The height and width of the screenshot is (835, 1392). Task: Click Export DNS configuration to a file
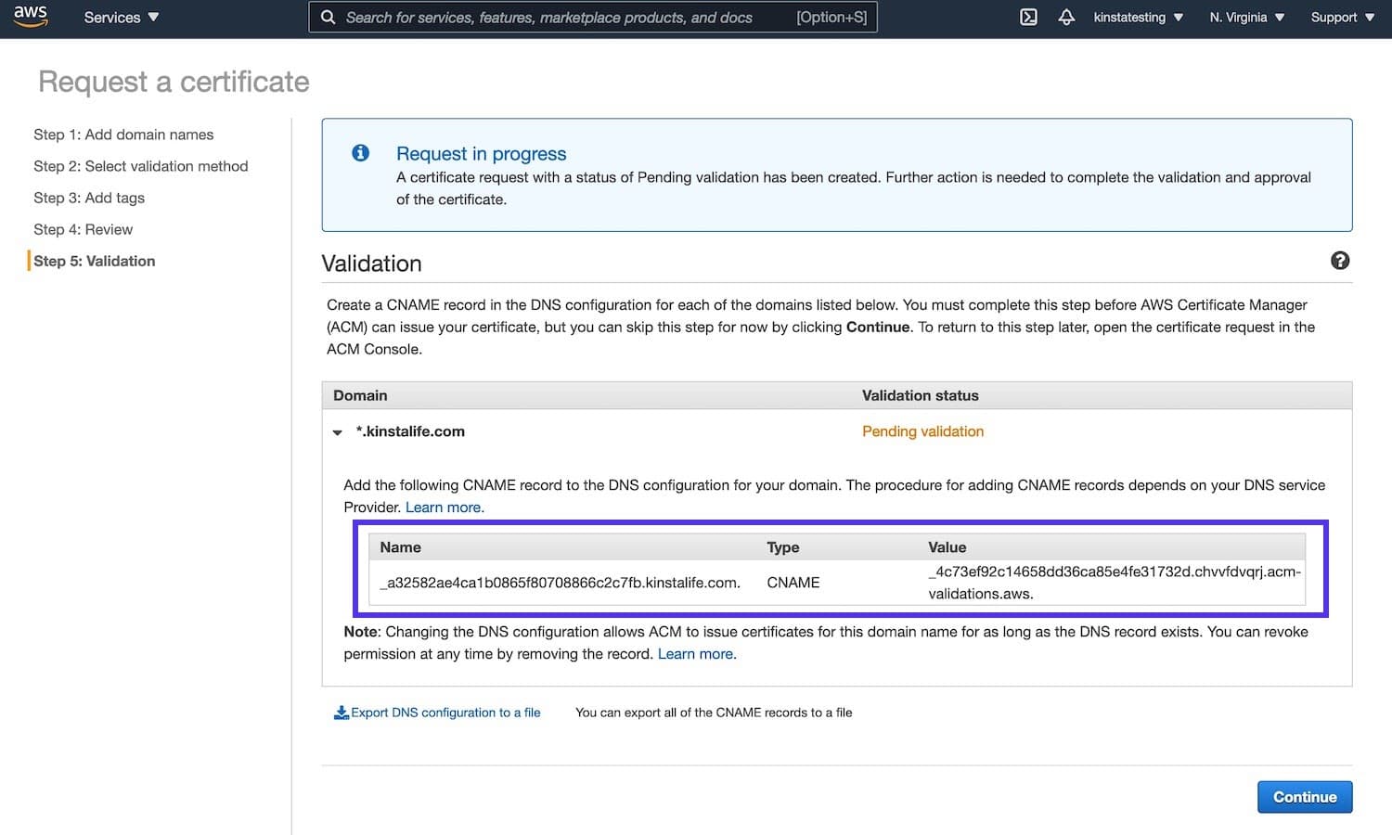click(x=445, y=712)
